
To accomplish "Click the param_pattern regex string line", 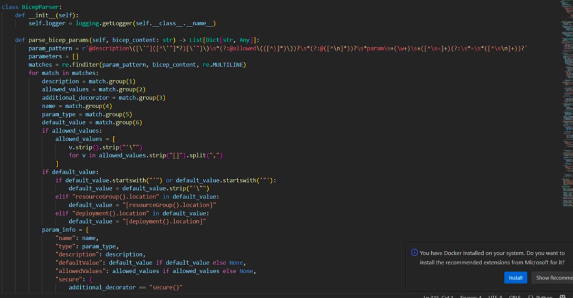I will (277, 48).
